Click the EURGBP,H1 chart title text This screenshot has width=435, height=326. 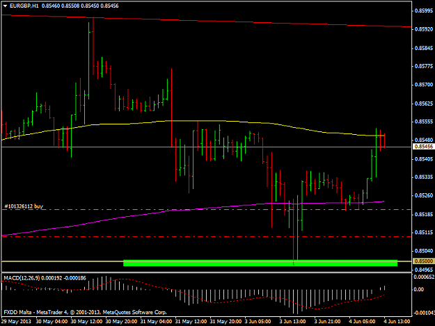coord(24,6)
